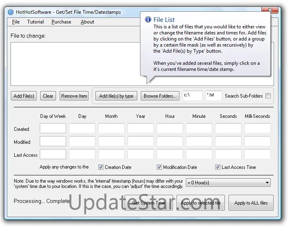289x226 pixels.
Task: Open the Purchase menu
Action: click(61, 22)
